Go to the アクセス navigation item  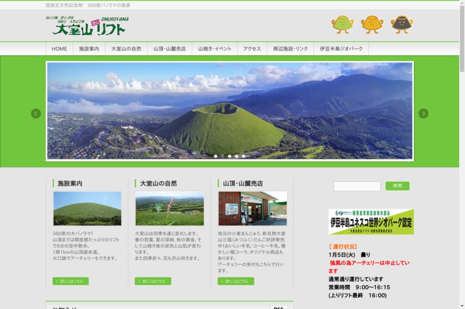pyautogui.click(x=252, y=49)
